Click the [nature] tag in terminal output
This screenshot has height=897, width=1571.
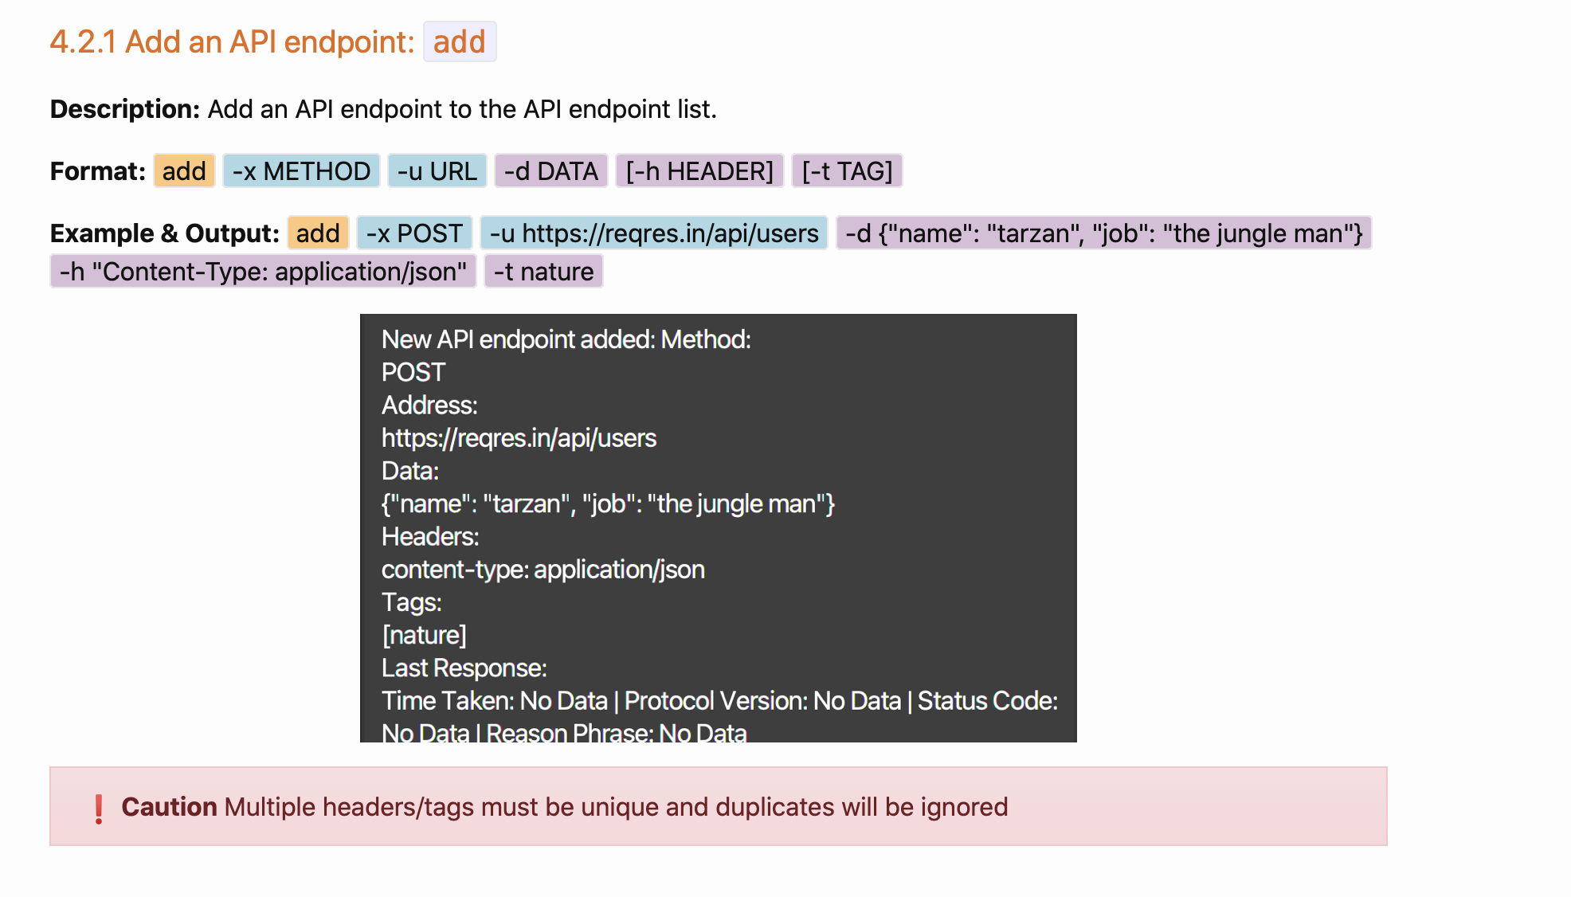pos(425,635)
